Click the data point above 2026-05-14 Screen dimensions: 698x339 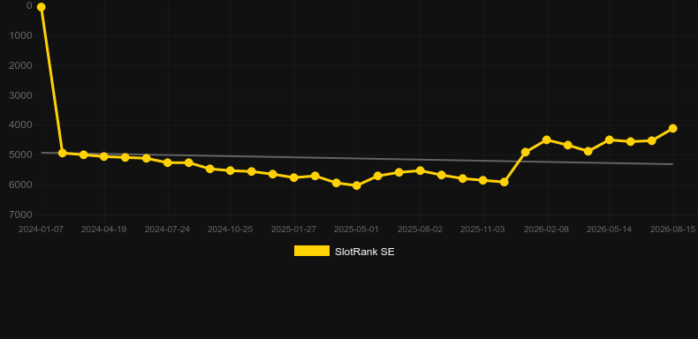pos(610,139)
